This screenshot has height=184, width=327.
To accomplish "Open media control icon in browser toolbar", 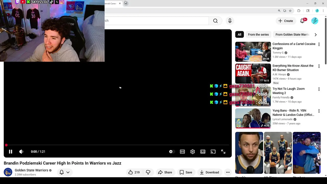I will 308,11.
